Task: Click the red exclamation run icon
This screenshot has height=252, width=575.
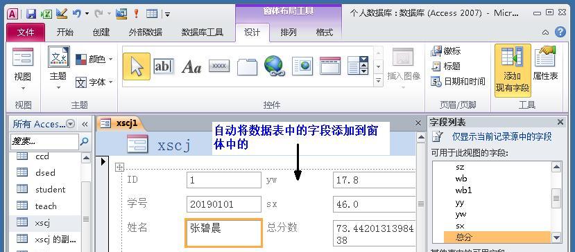Action: pos(137,14)
